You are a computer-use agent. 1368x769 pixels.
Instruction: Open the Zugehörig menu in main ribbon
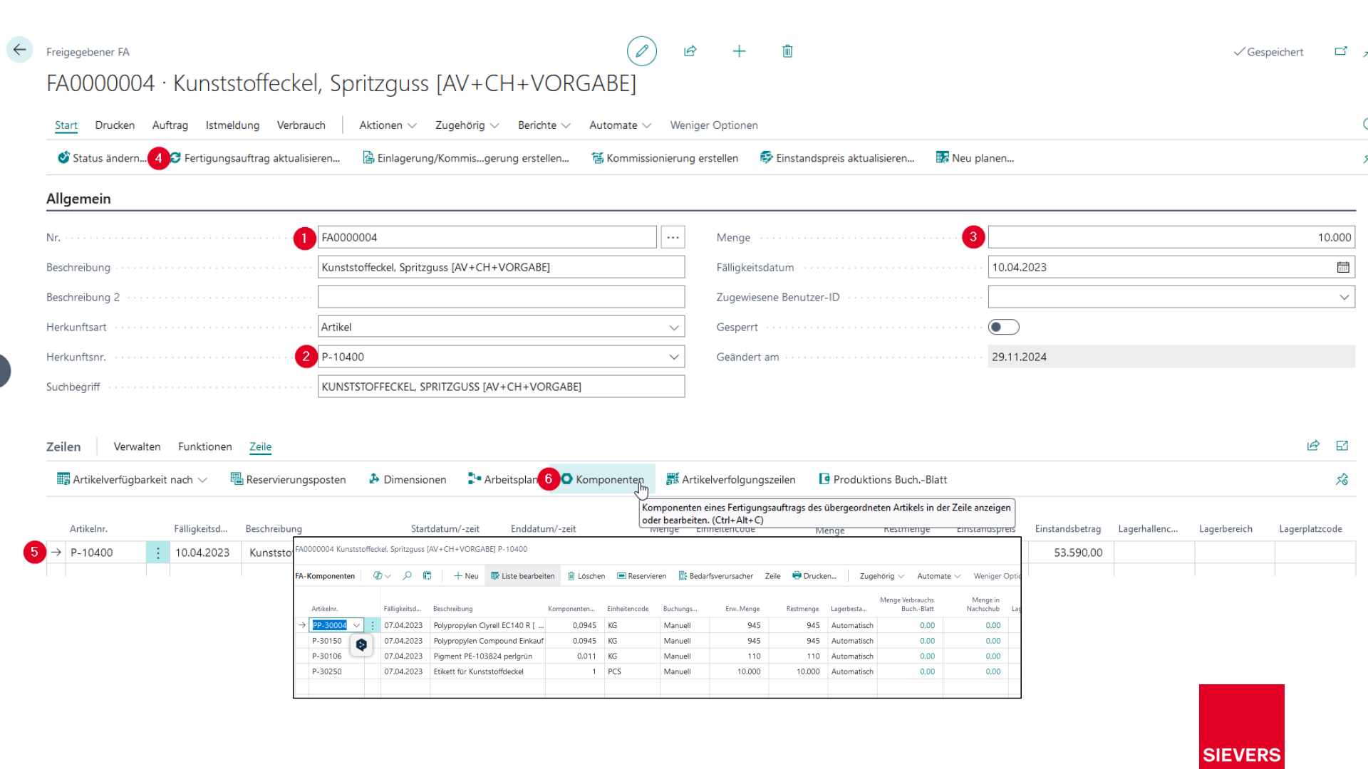[467, 125]
